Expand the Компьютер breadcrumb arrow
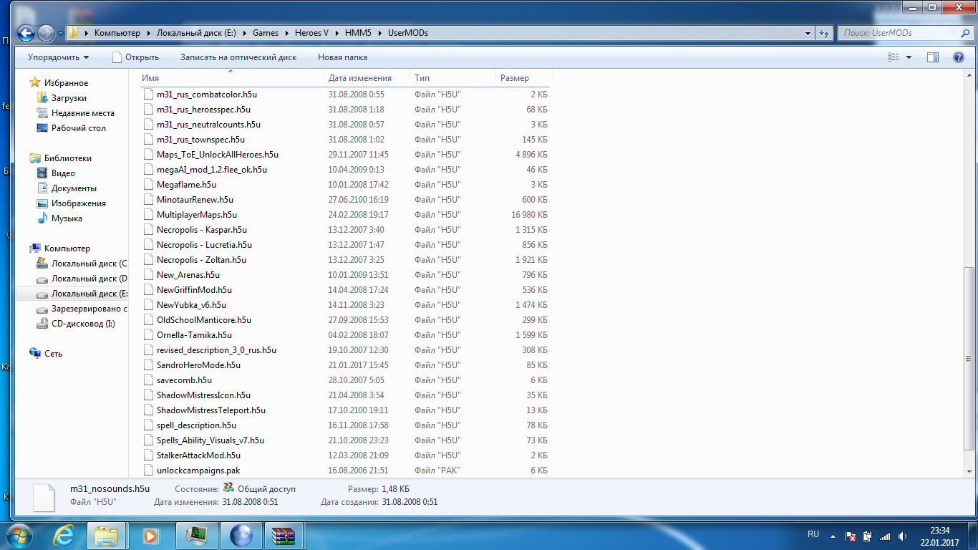Viewport: 978px width, 550px height. (148, 33)
